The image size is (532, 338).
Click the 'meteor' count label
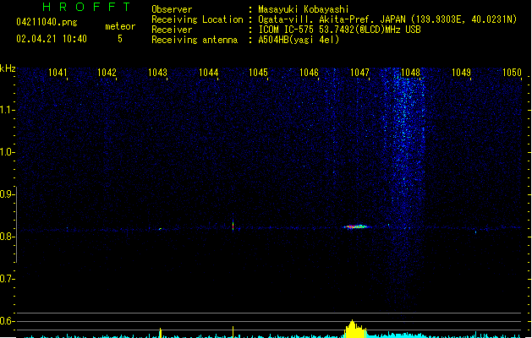[x=120, y=26]
